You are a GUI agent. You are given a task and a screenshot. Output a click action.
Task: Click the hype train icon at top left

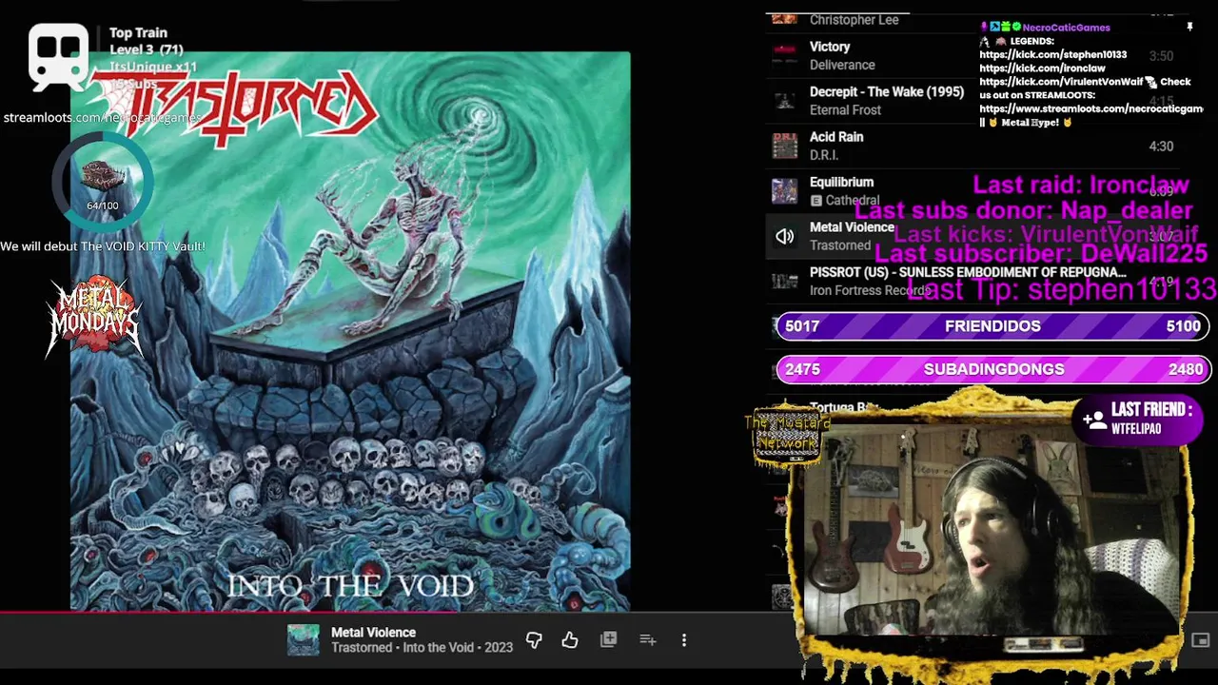point(59,55)
